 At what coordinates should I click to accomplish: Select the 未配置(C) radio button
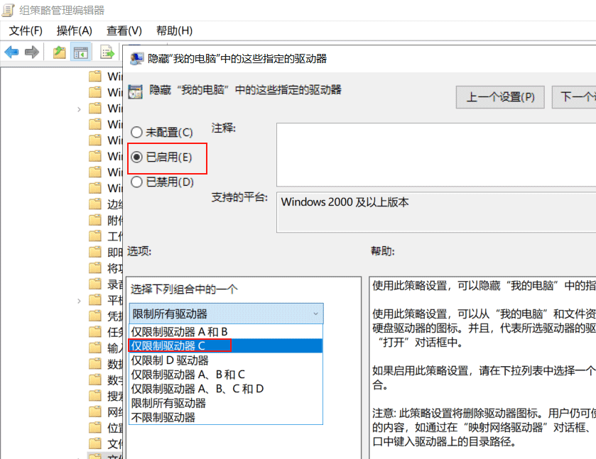point(136,132)
